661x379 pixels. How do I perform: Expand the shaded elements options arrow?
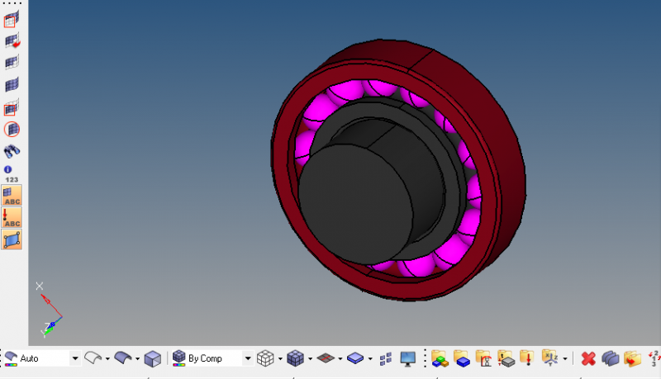[311, 359]
